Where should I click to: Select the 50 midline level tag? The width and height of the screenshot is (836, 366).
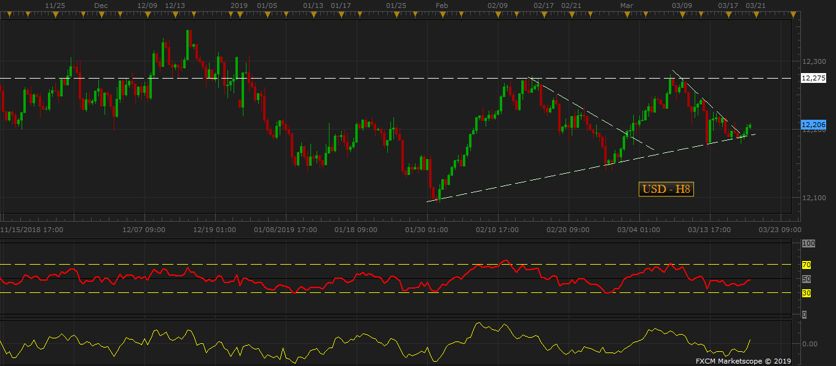coord(806,279)
